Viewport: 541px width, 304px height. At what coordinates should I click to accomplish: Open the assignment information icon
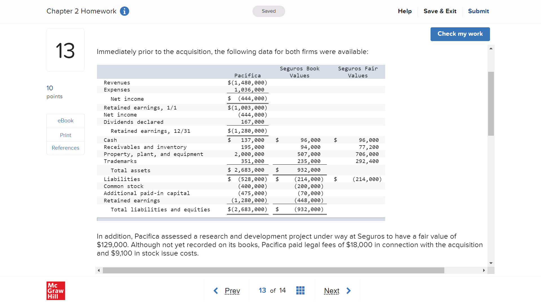(124, 11)
